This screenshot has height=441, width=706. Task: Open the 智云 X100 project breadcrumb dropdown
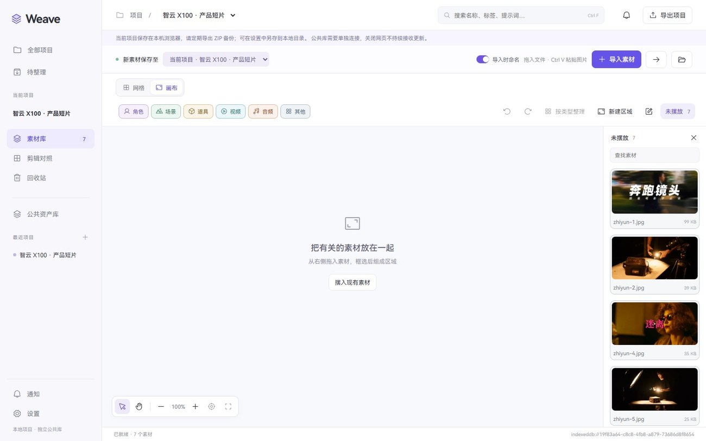click(x=199, y=15)
